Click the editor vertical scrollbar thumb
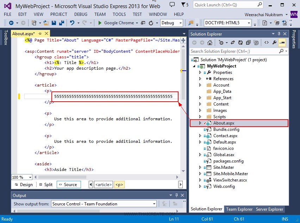Viewport: 300px width, 223px height. pyautogui.click(x=183, y=75)
